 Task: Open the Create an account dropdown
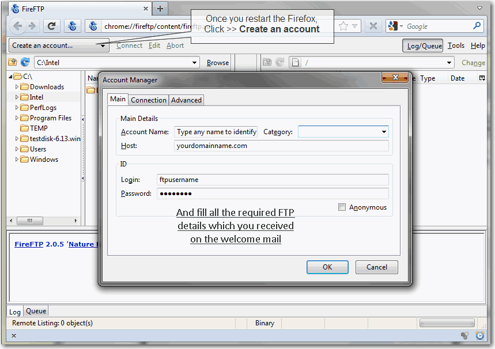pos(59,45)
